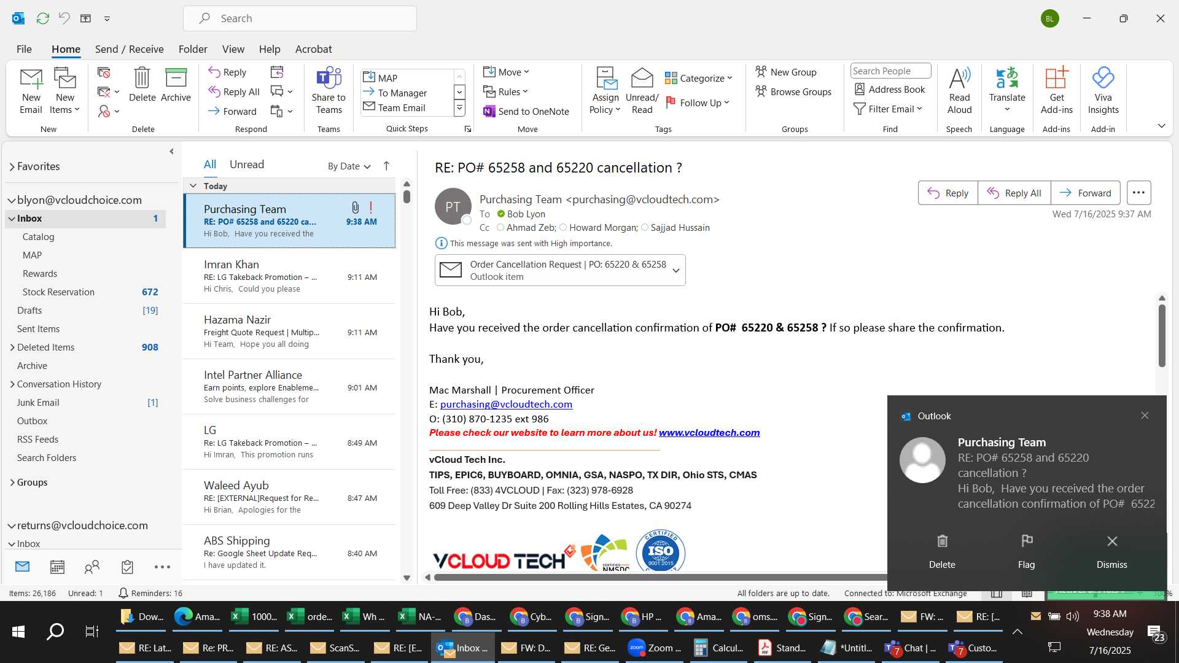Screen dimensions: 1179x663
Task: Click Reply in reading pane
Action: 947,193
